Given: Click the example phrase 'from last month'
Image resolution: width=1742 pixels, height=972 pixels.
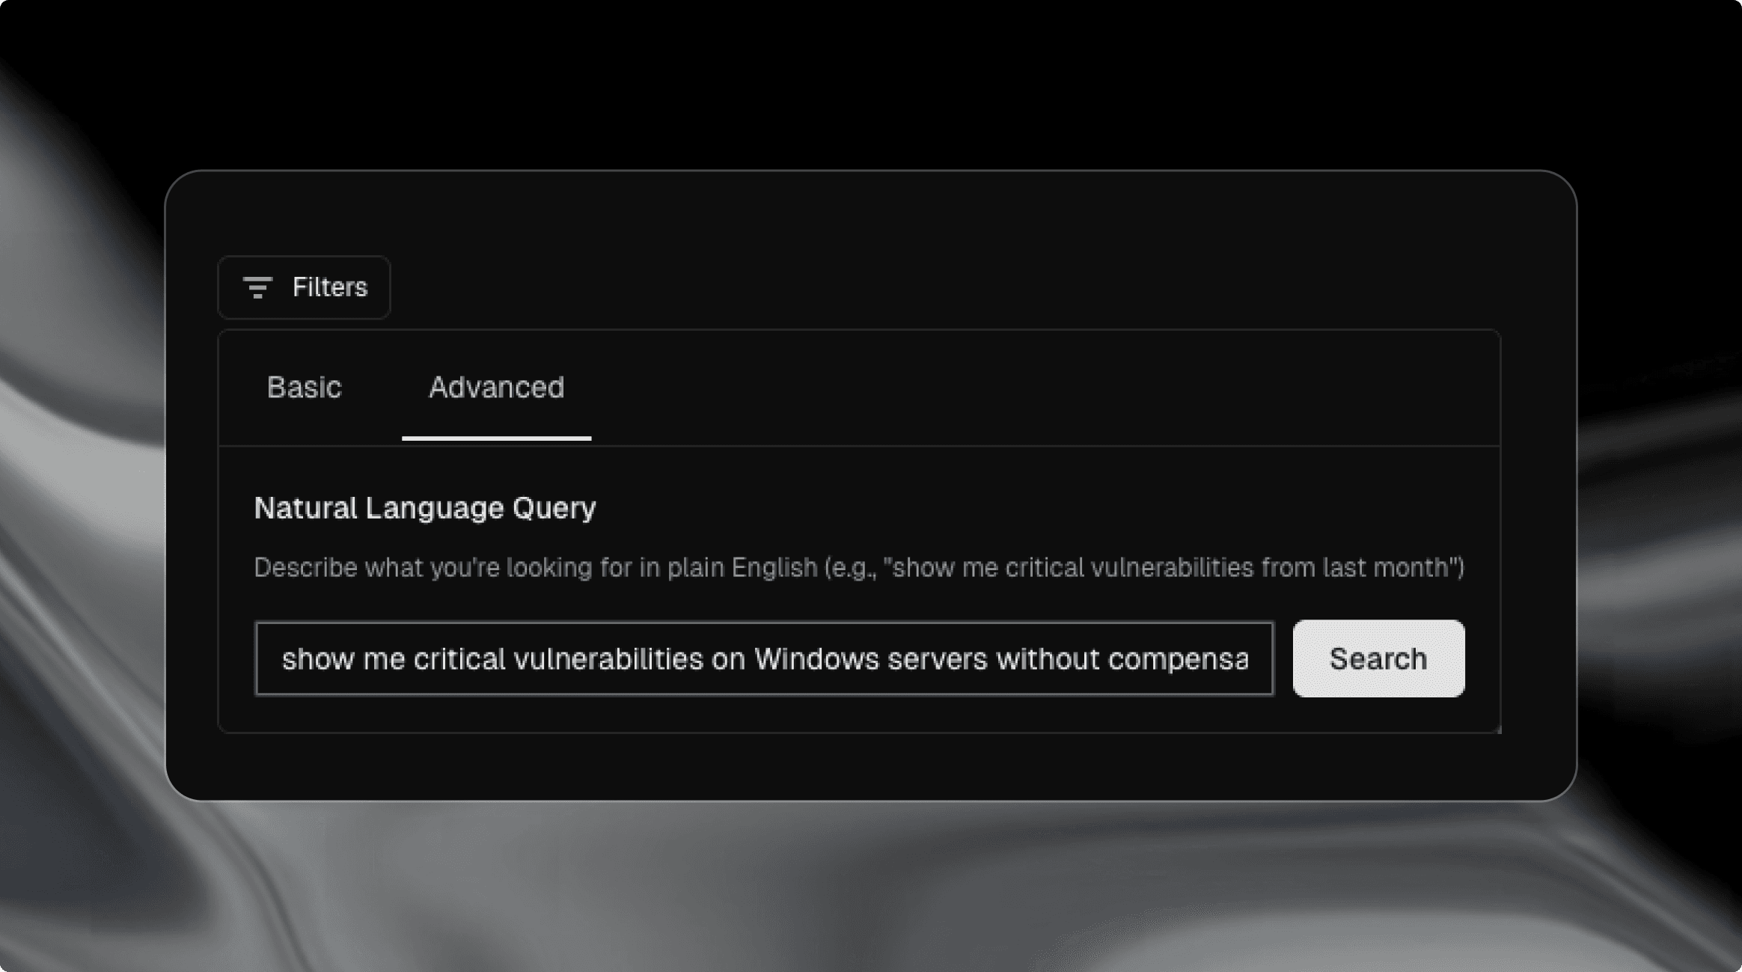Looking at the screenshot, I should [x=1356, y=567].
